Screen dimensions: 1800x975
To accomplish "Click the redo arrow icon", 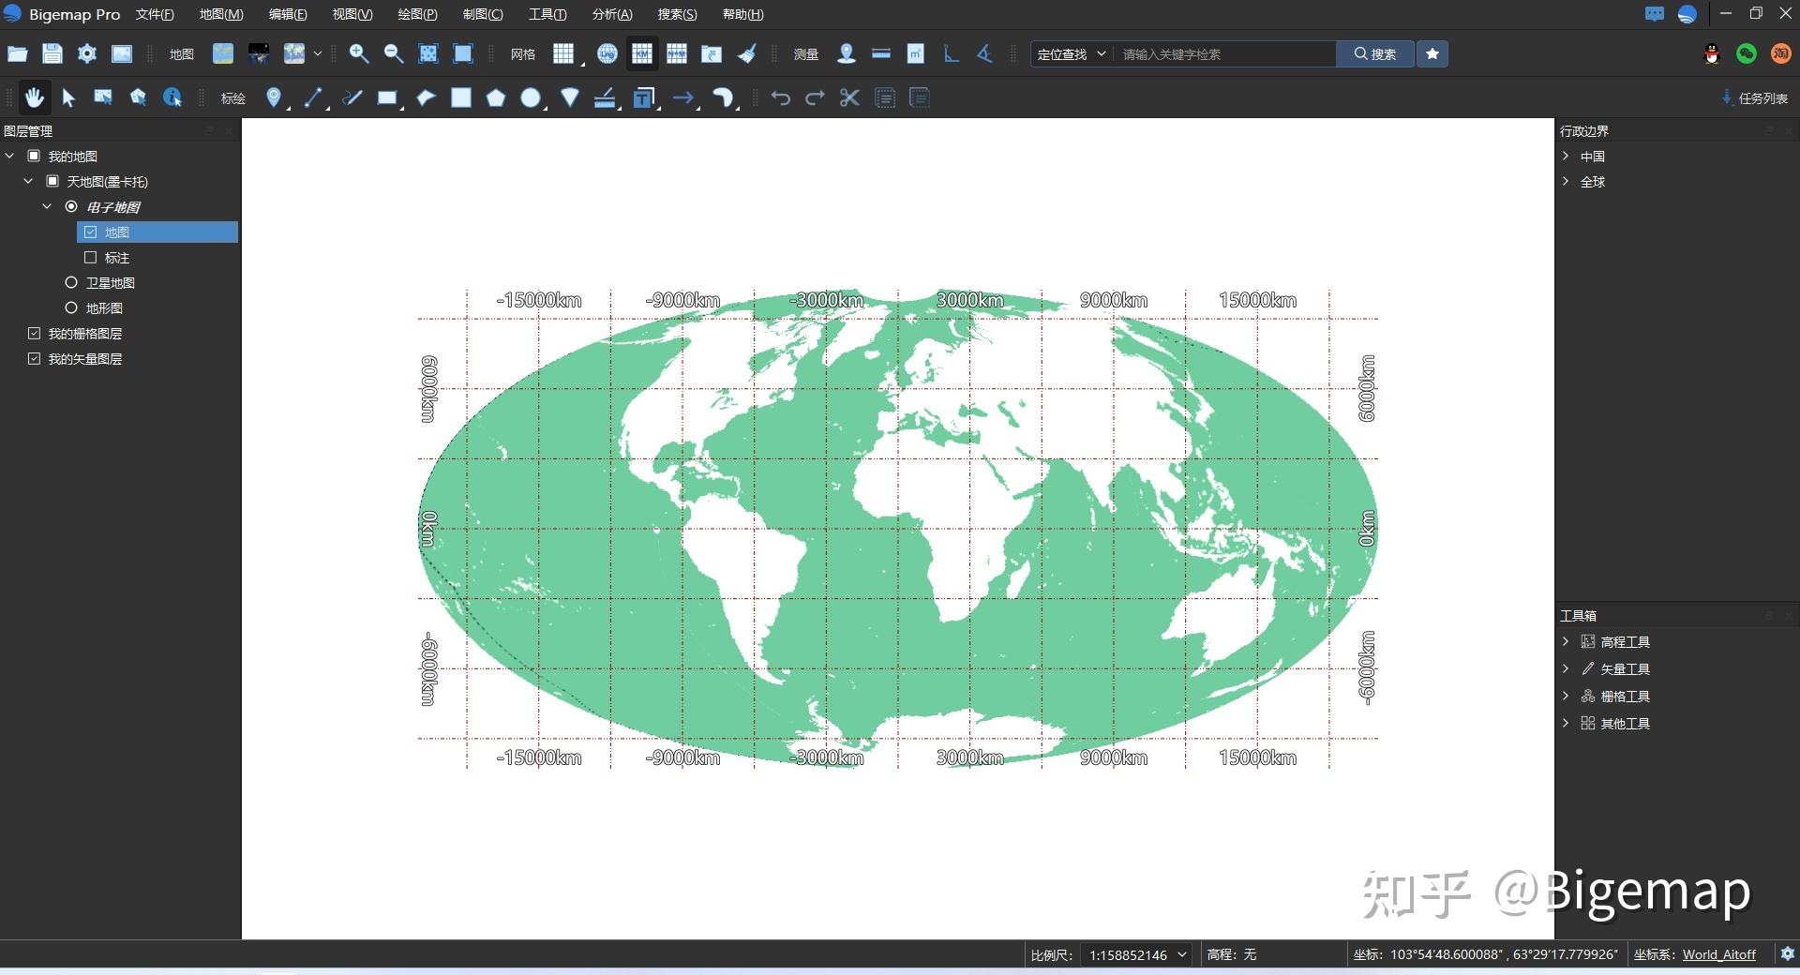I will (815, 97).
